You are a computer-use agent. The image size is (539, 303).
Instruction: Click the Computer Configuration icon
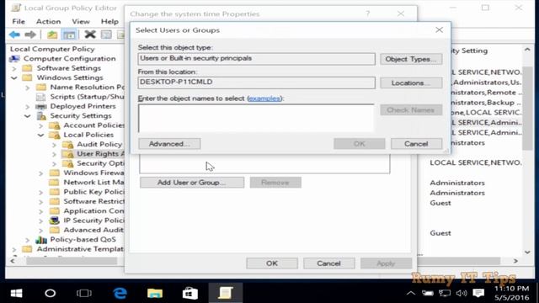click(x=14, y=59)
